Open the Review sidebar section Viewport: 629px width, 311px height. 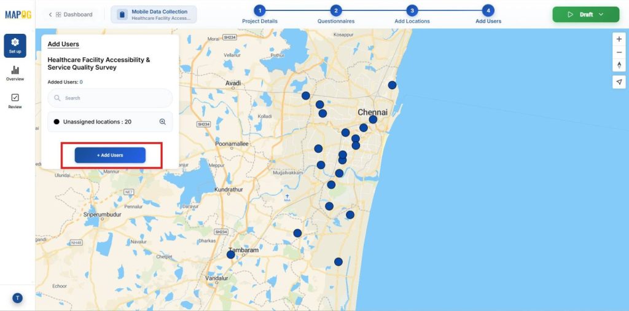click(x=15, y=101)
